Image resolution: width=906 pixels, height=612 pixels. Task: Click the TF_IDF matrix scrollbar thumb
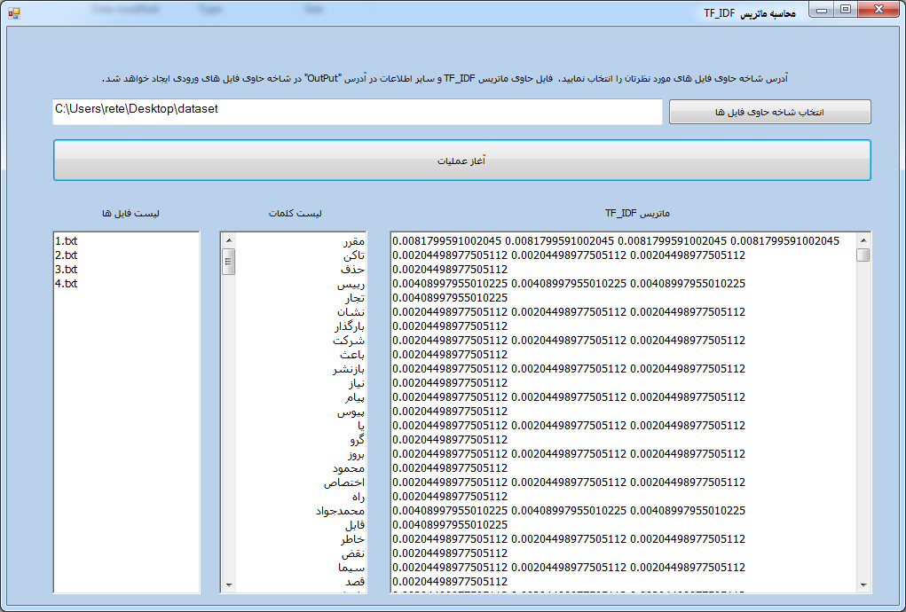pyautogui.click(x=863, y=255)
